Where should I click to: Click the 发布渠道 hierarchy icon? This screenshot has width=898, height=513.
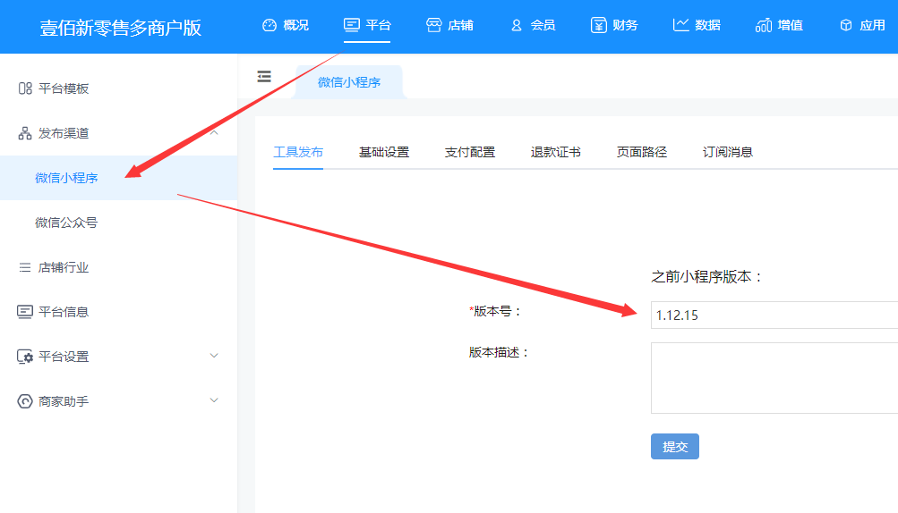25,133
